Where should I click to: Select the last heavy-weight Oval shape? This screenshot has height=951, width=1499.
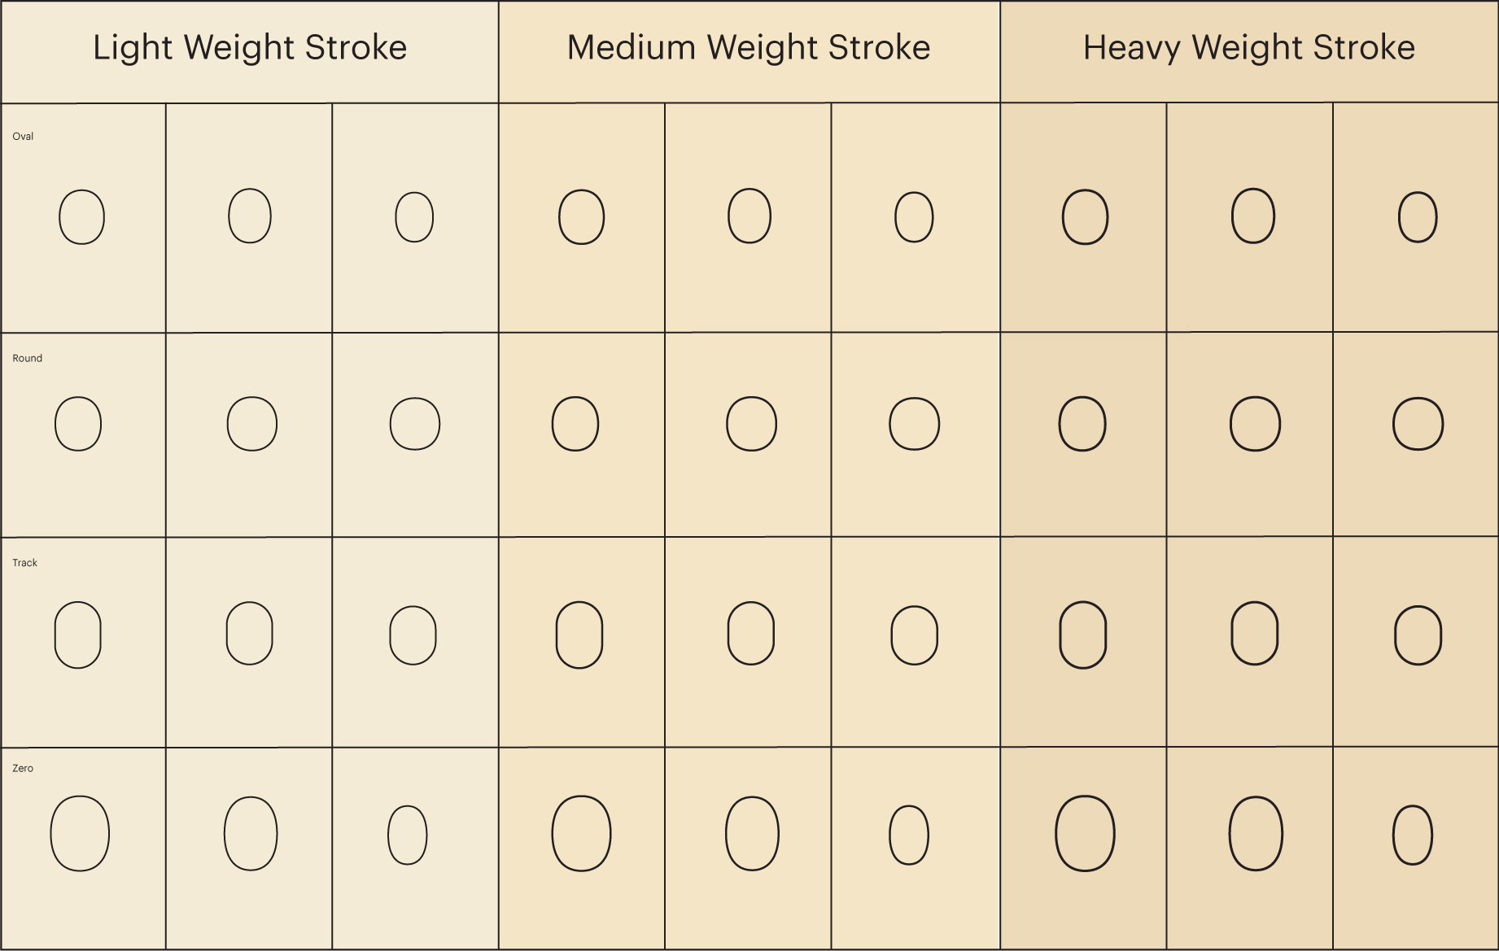click(1418, 217)
